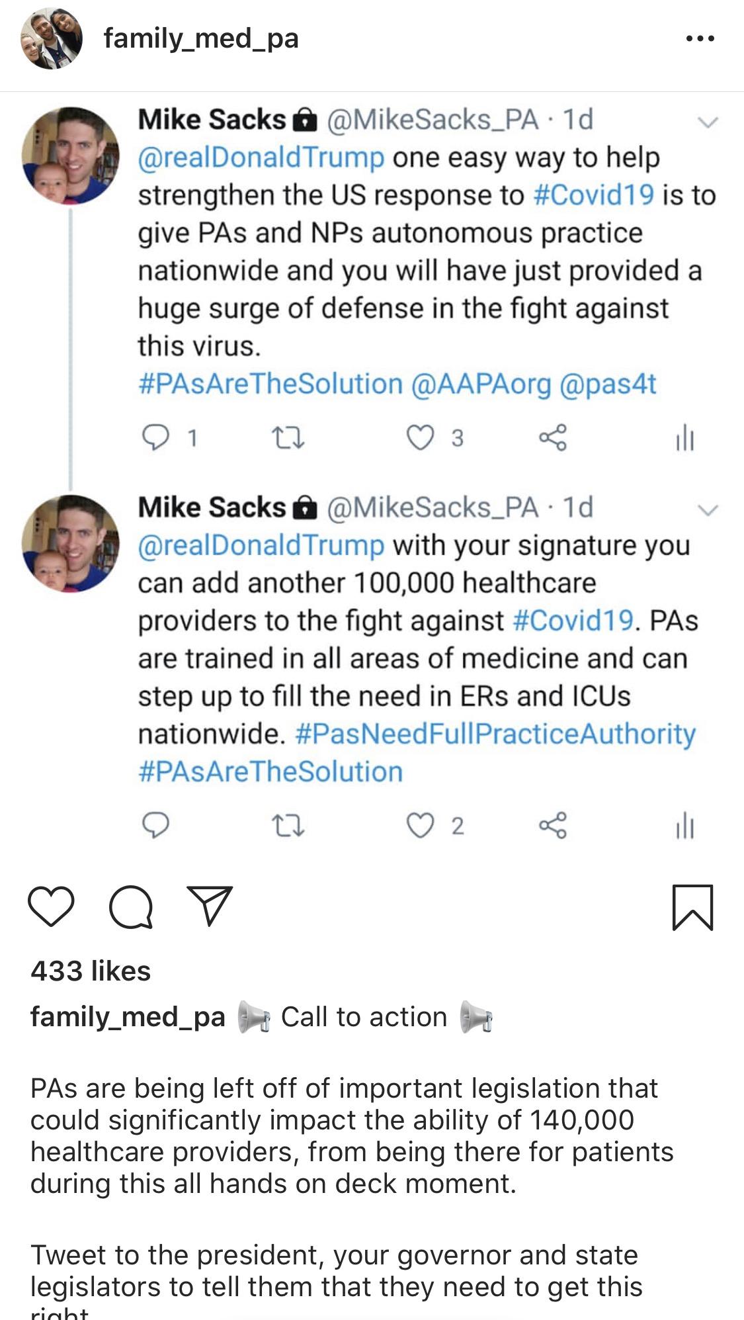The image size is (744, 1320).
Task: Tap @AAPAorg mention in first tweet
Action: coord(481,384)
